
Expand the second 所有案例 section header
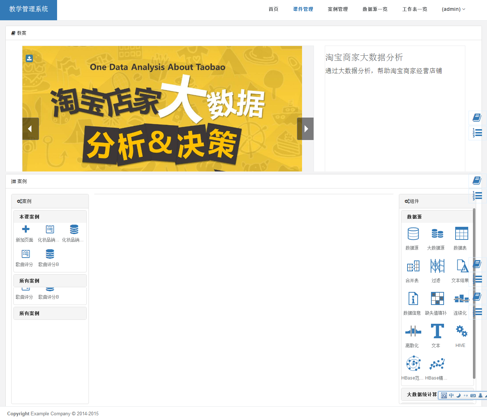coord(50,313)
